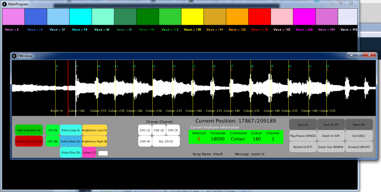
Task: Pick the magenta swatch Value 208
Action: point(304,17)
